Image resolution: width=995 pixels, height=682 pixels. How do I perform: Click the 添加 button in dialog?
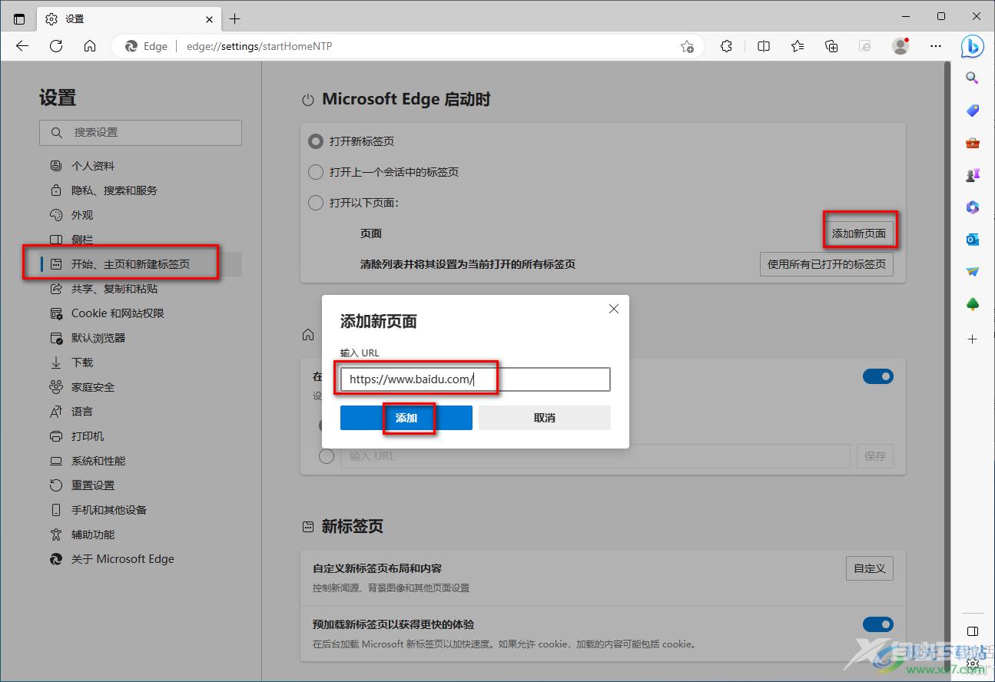pos(406,418)
